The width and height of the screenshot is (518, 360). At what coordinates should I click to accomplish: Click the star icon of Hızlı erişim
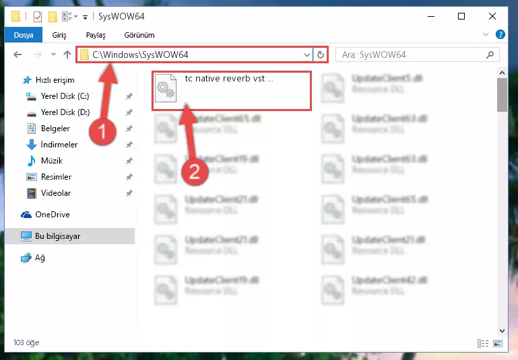(27, 80)
